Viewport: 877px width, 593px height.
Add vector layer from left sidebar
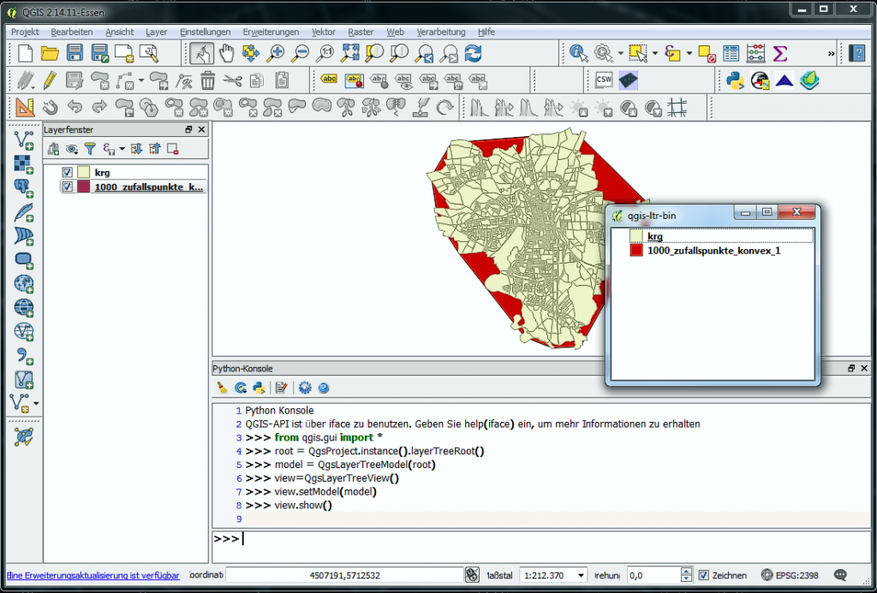point(23,139)
